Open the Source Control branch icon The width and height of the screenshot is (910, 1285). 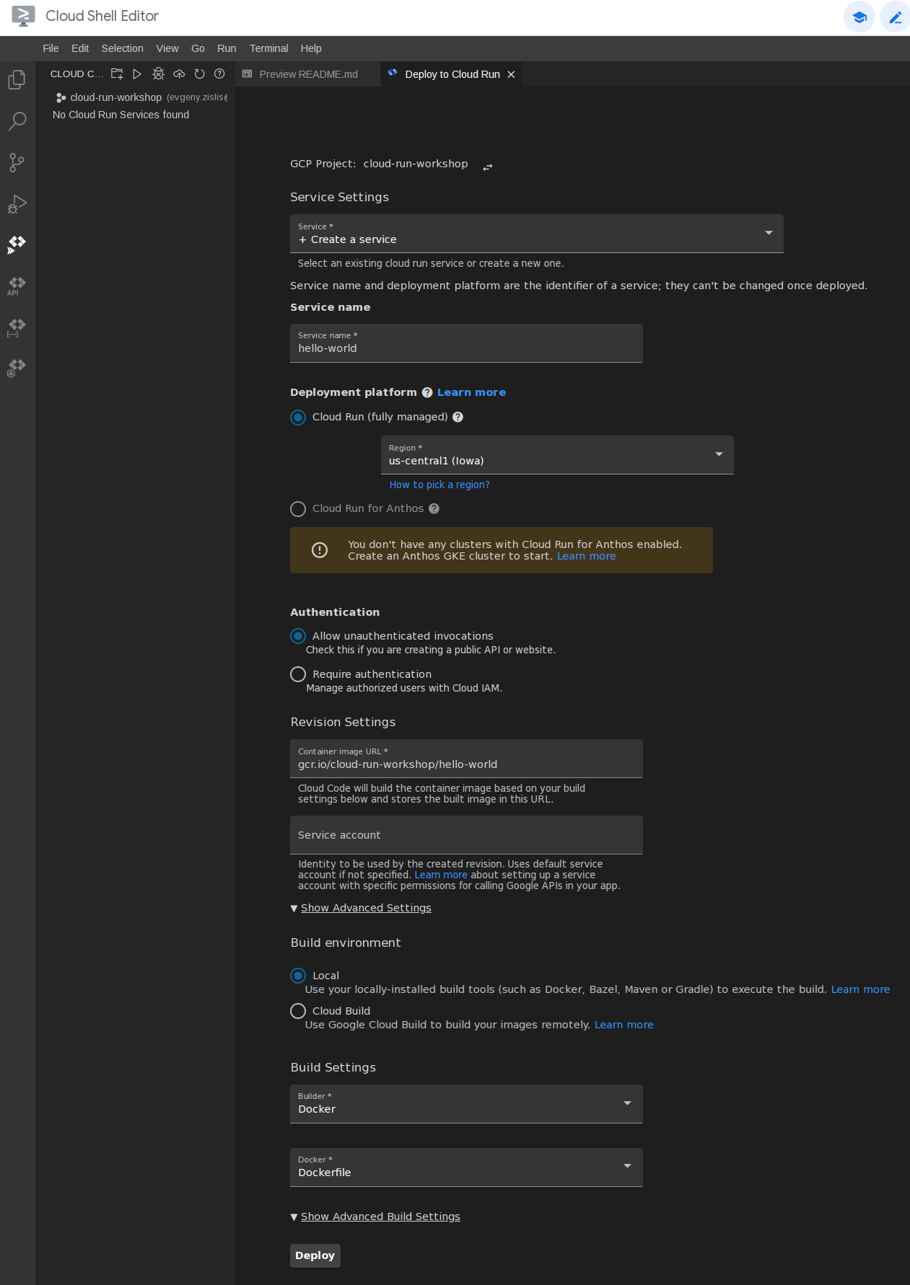tap(17, 162)
